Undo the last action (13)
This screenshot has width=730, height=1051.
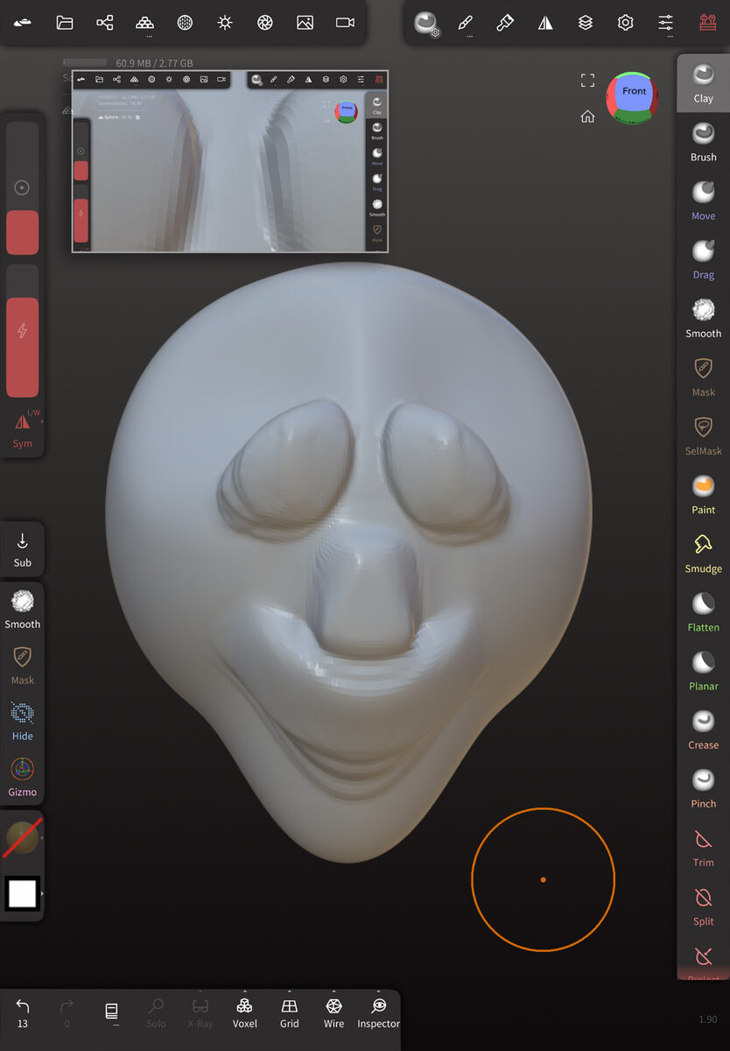coord(23,1012)
